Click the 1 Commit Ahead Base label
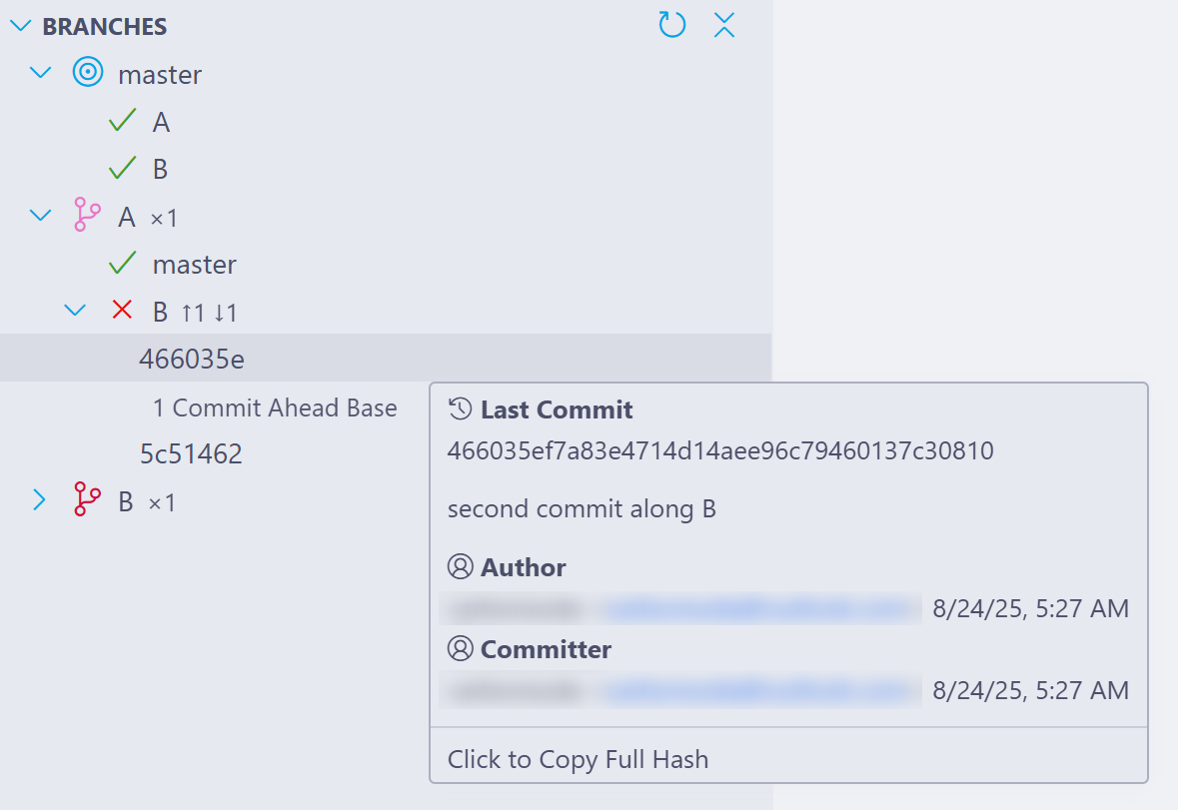1178x810 pixels. pyautogui.click(x=275, y=407)
